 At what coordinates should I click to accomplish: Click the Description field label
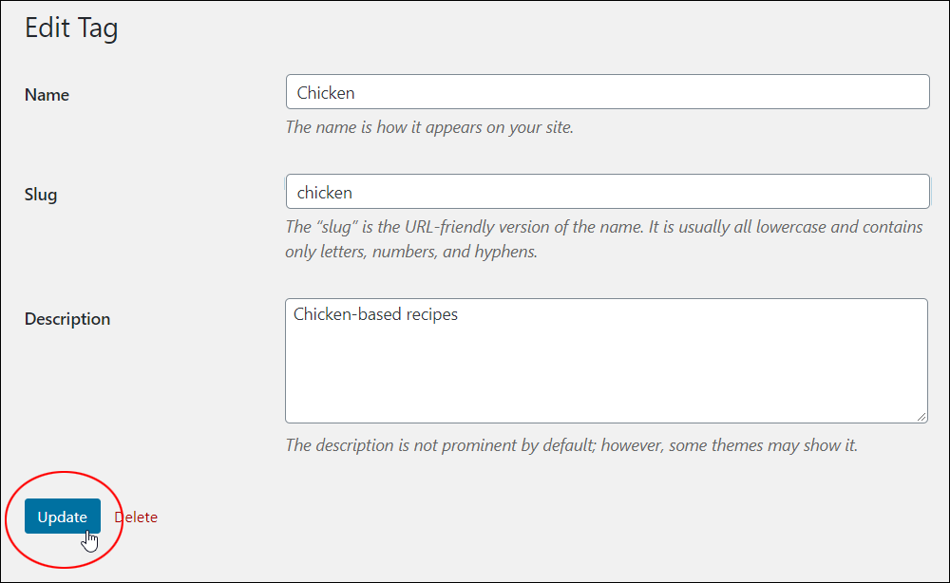click(67, 319)
